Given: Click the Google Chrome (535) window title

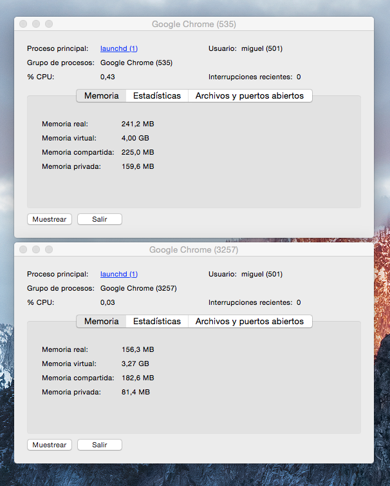Looking at the screenshot, I should point(194,24).
